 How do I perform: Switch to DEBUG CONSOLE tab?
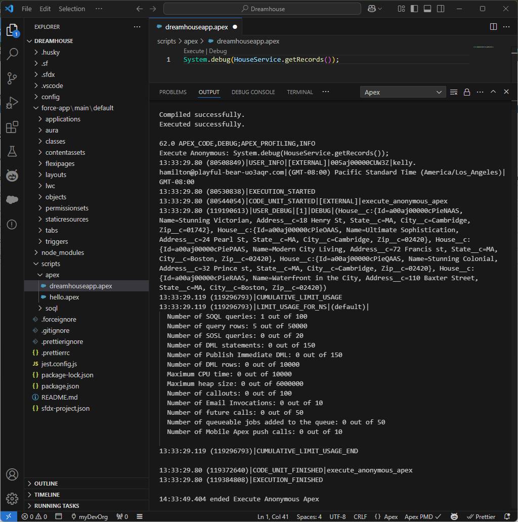pyautogui.click(x=253, y=92)
